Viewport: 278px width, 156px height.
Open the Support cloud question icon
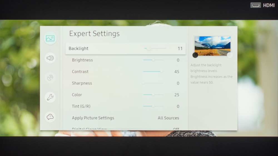(x=50, y=117)
